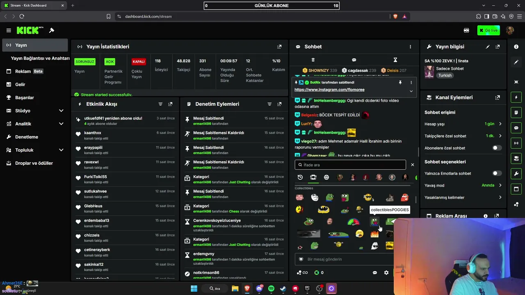525x295 pixels.
Task: Open the info icon in the right rail
Action: 516,47
